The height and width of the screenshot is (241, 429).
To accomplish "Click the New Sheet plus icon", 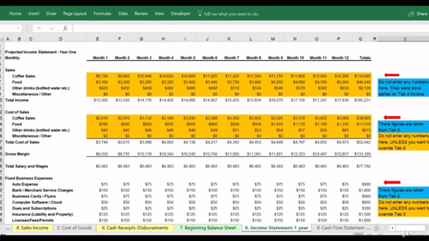I will click(x=377, y=228).
